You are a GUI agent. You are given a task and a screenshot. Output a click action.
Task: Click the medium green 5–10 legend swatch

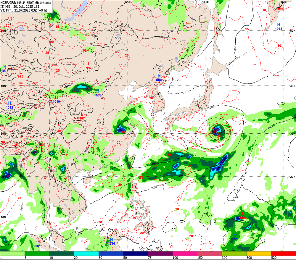(x=37, y=253)
